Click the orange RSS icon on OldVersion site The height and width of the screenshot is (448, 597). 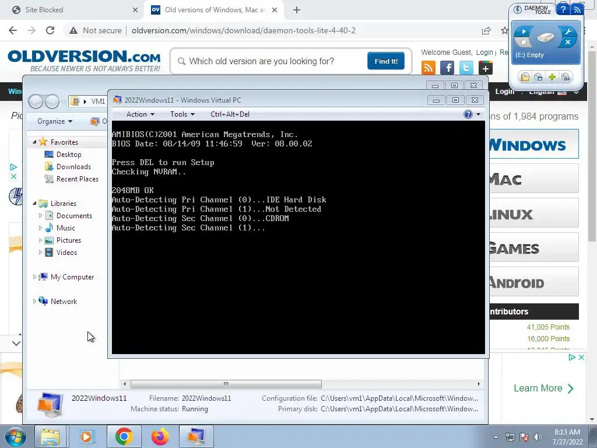[429, 68]
